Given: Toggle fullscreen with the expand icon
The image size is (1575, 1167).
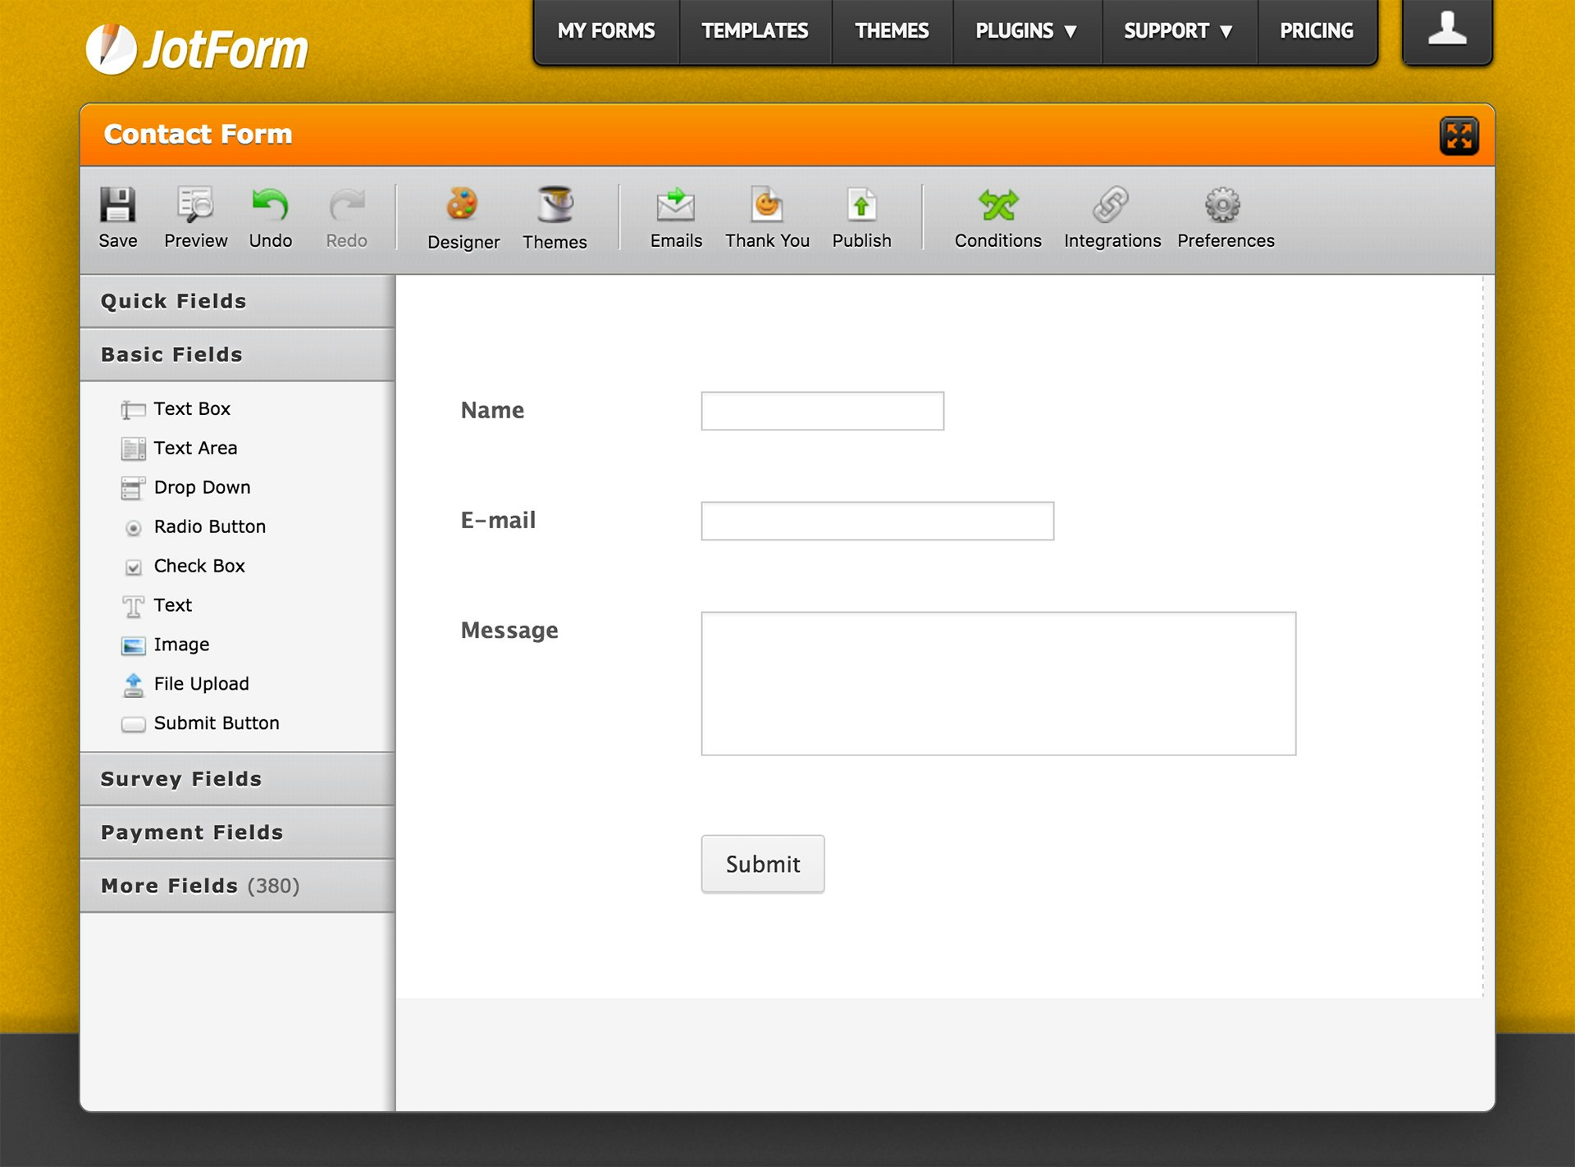Looking at the screenshot, I should pyautogui.click(x=1459, y=136).
